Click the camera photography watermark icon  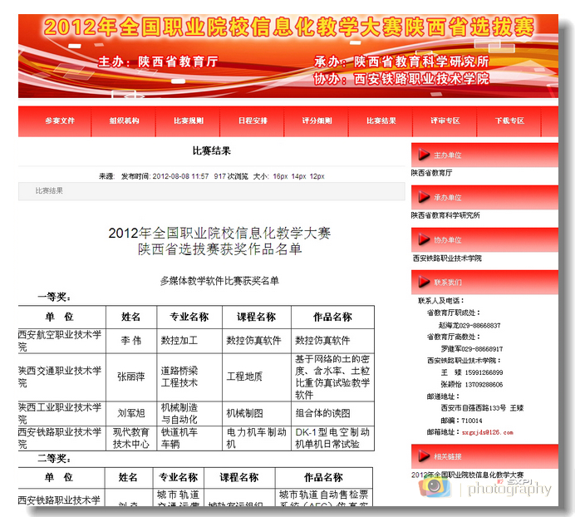tap(435, 487)
